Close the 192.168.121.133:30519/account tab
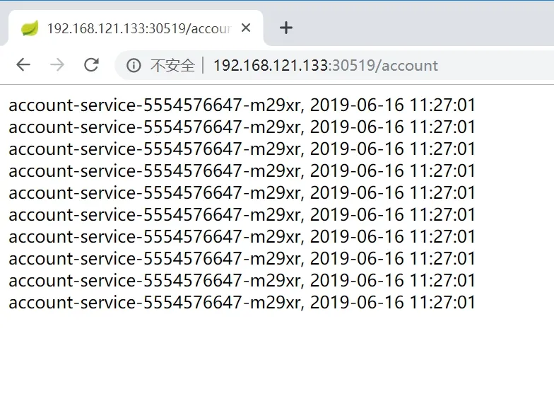The height and width of the screenshot is (411, 554). tap(246, 28)
